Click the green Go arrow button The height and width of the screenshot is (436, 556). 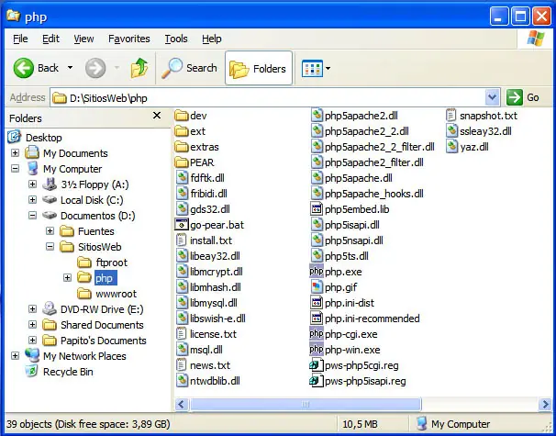pos(515,97)
